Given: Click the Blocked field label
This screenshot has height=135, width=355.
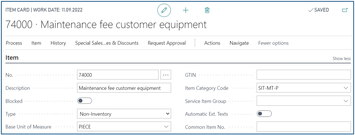Looking at the screenshot, I should pos(14,101).
